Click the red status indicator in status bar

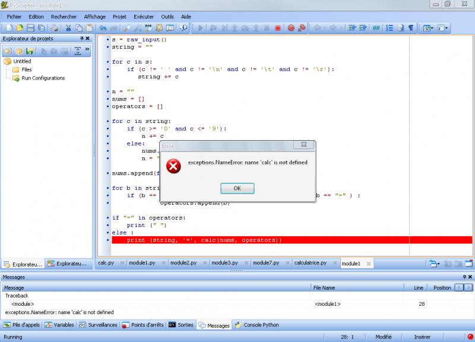pyautogui.click(x=470, y=337)
